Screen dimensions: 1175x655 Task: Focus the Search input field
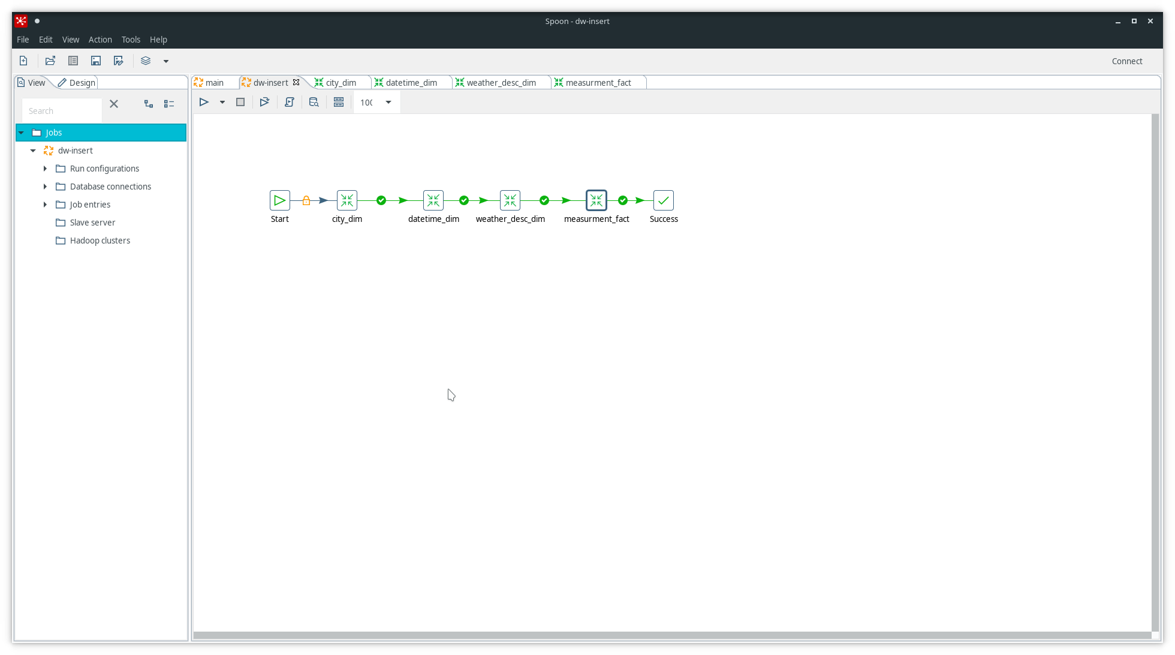[62, 111]
